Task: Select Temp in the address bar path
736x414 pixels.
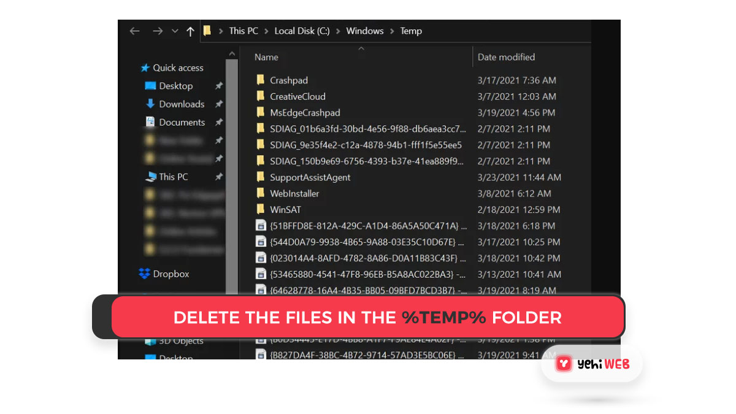Action: point(411,31)
